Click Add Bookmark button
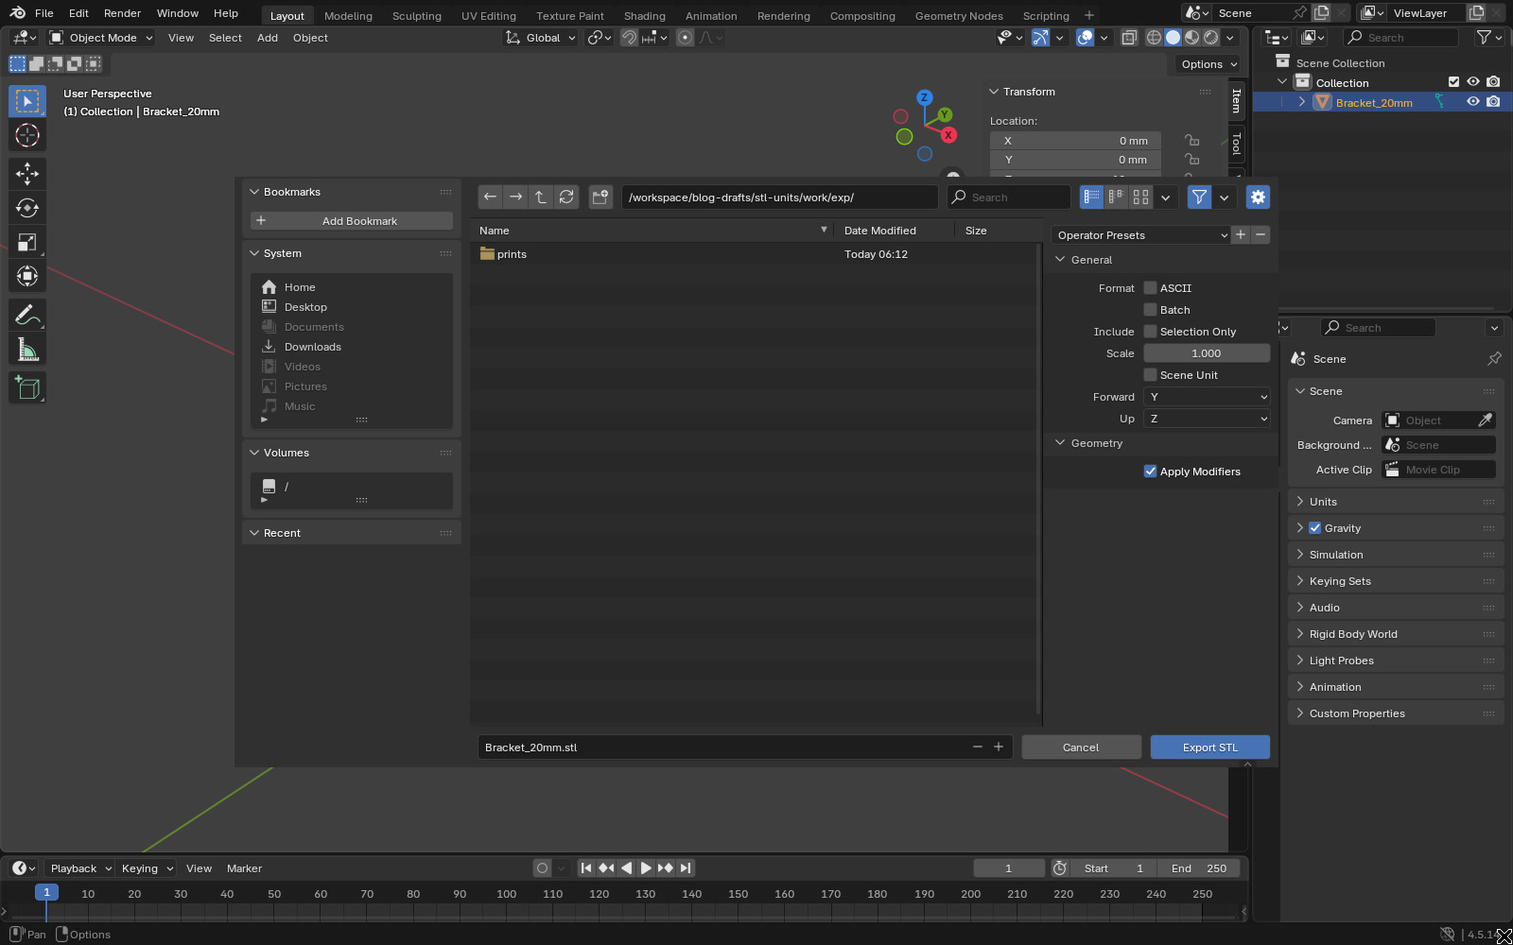The width and height of the screenshot is (1513, 945). pos(352,221)
